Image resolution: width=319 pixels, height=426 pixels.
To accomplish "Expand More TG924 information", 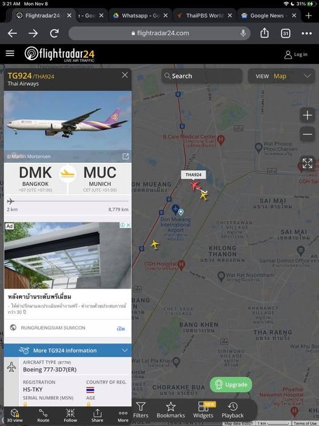I will click(68, 351).
